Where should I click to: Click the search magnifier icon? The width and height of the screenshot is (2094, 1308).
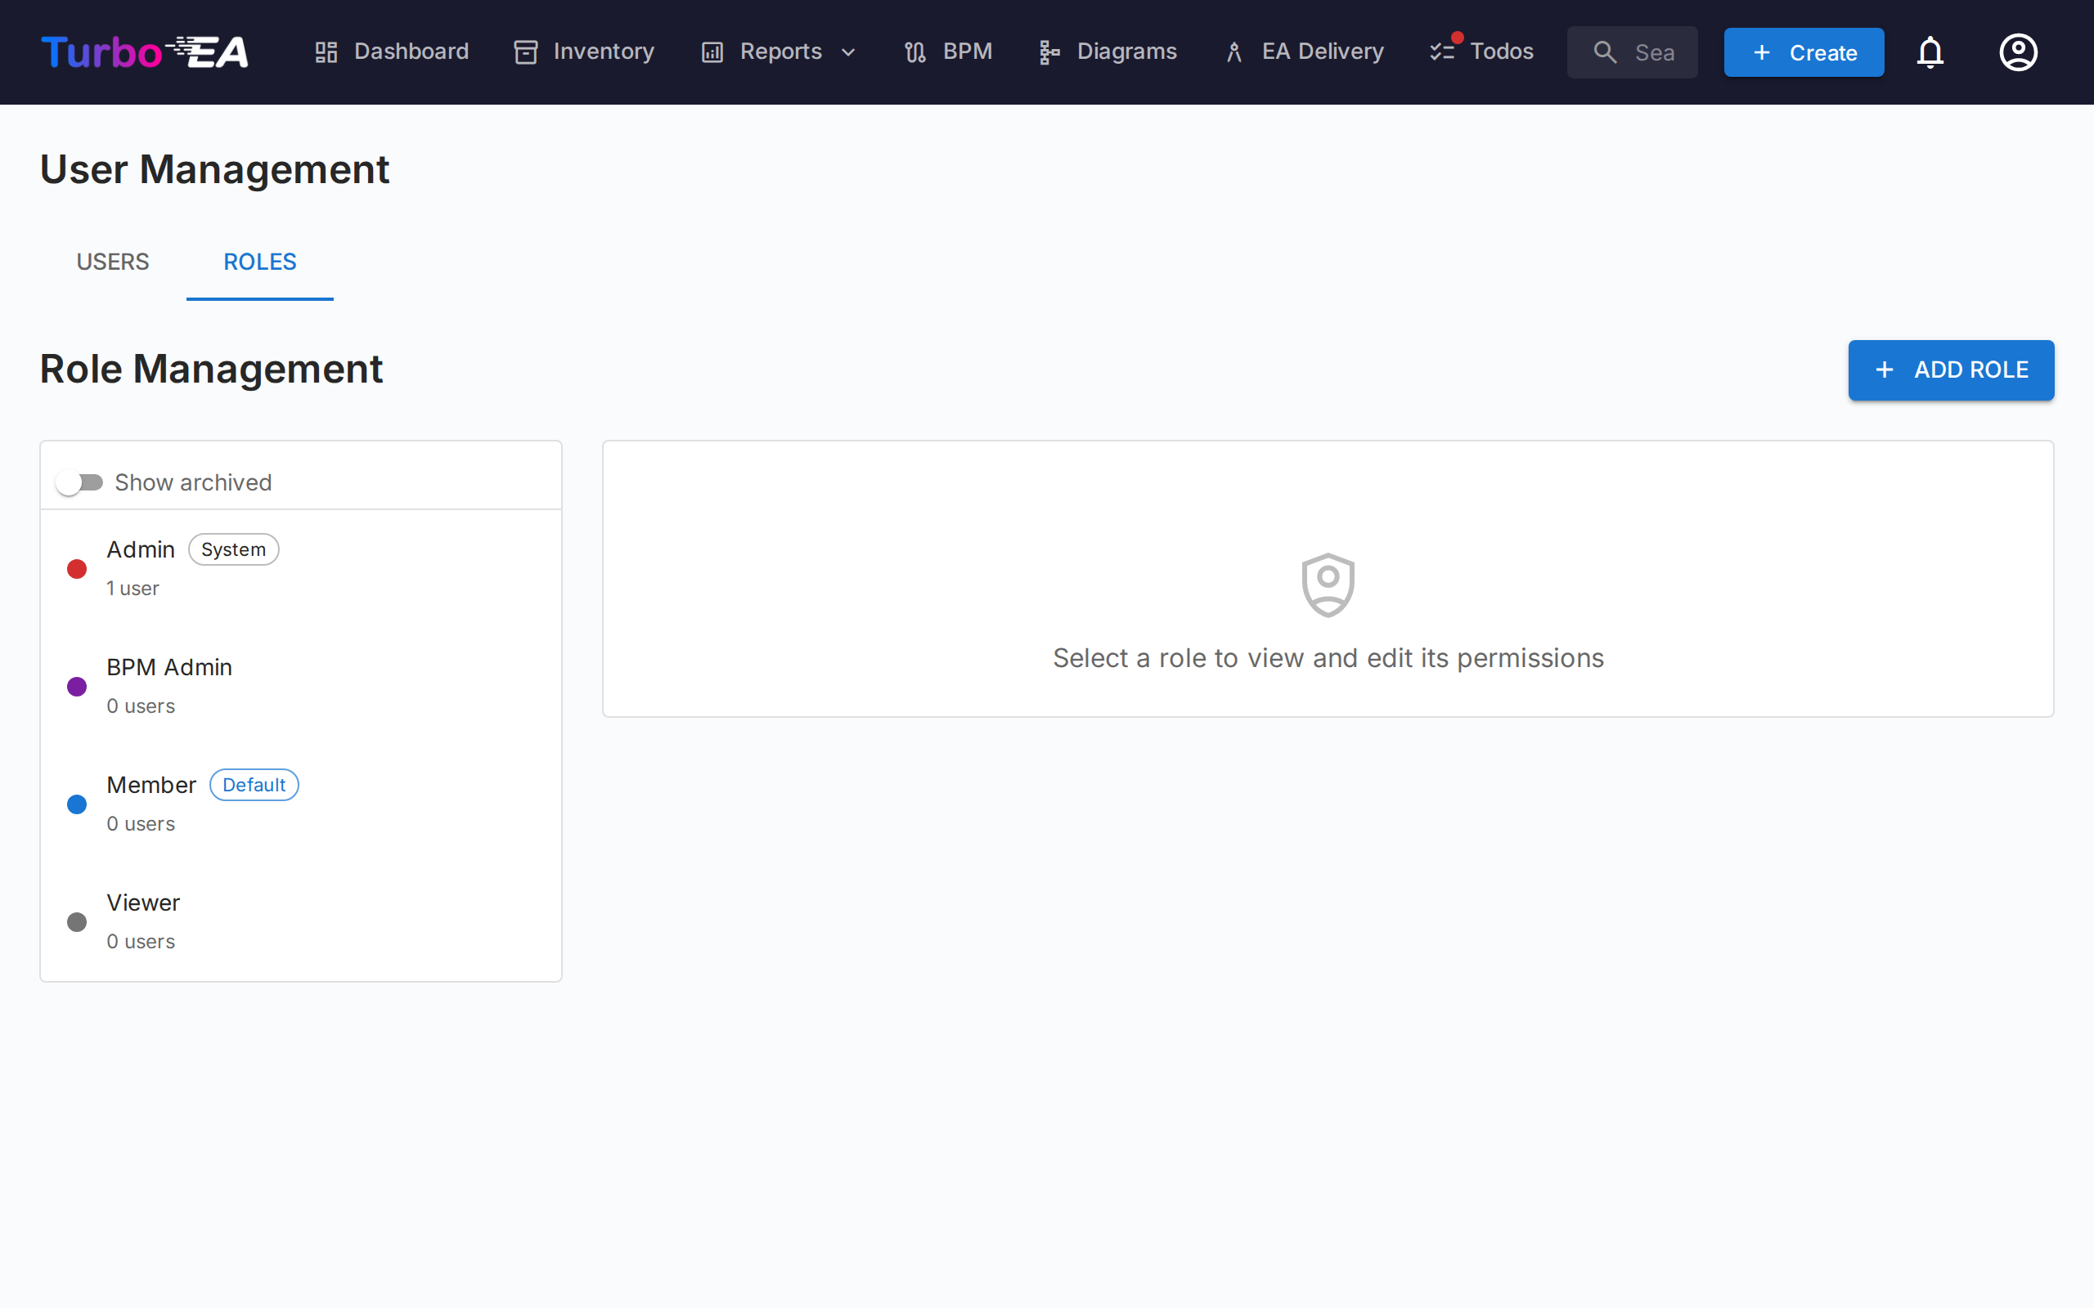point(1606,52)
